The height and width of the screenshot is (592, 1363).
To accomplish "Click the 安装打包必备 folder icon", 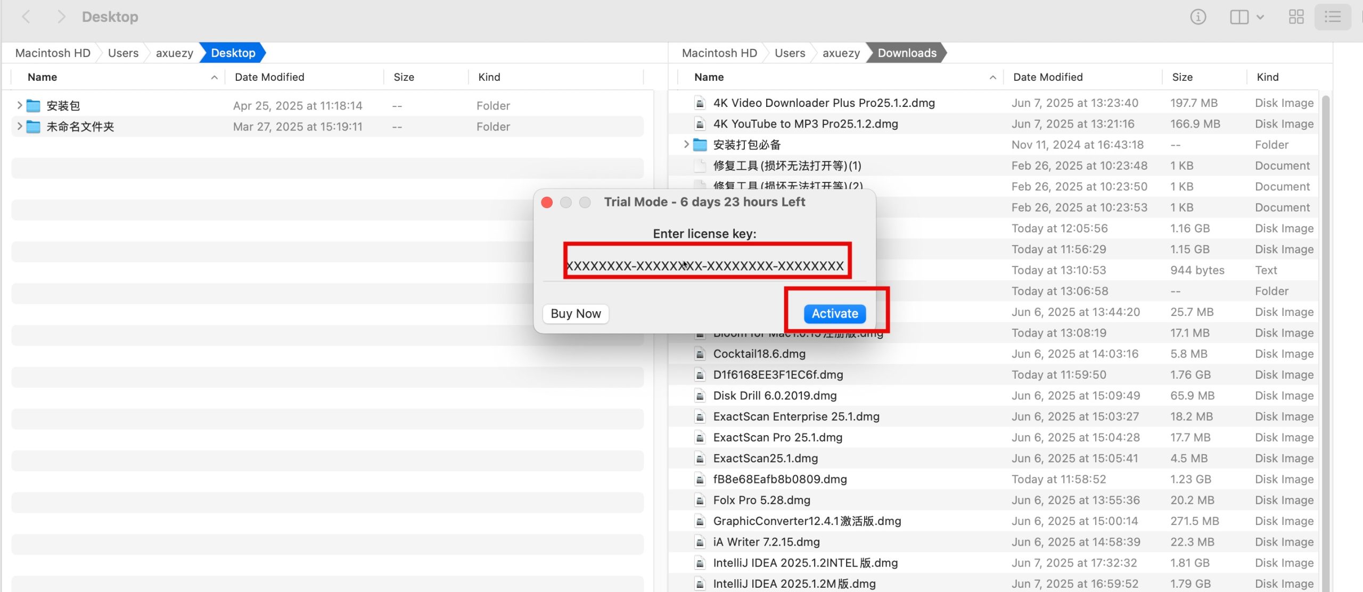I will coord(700,145).
